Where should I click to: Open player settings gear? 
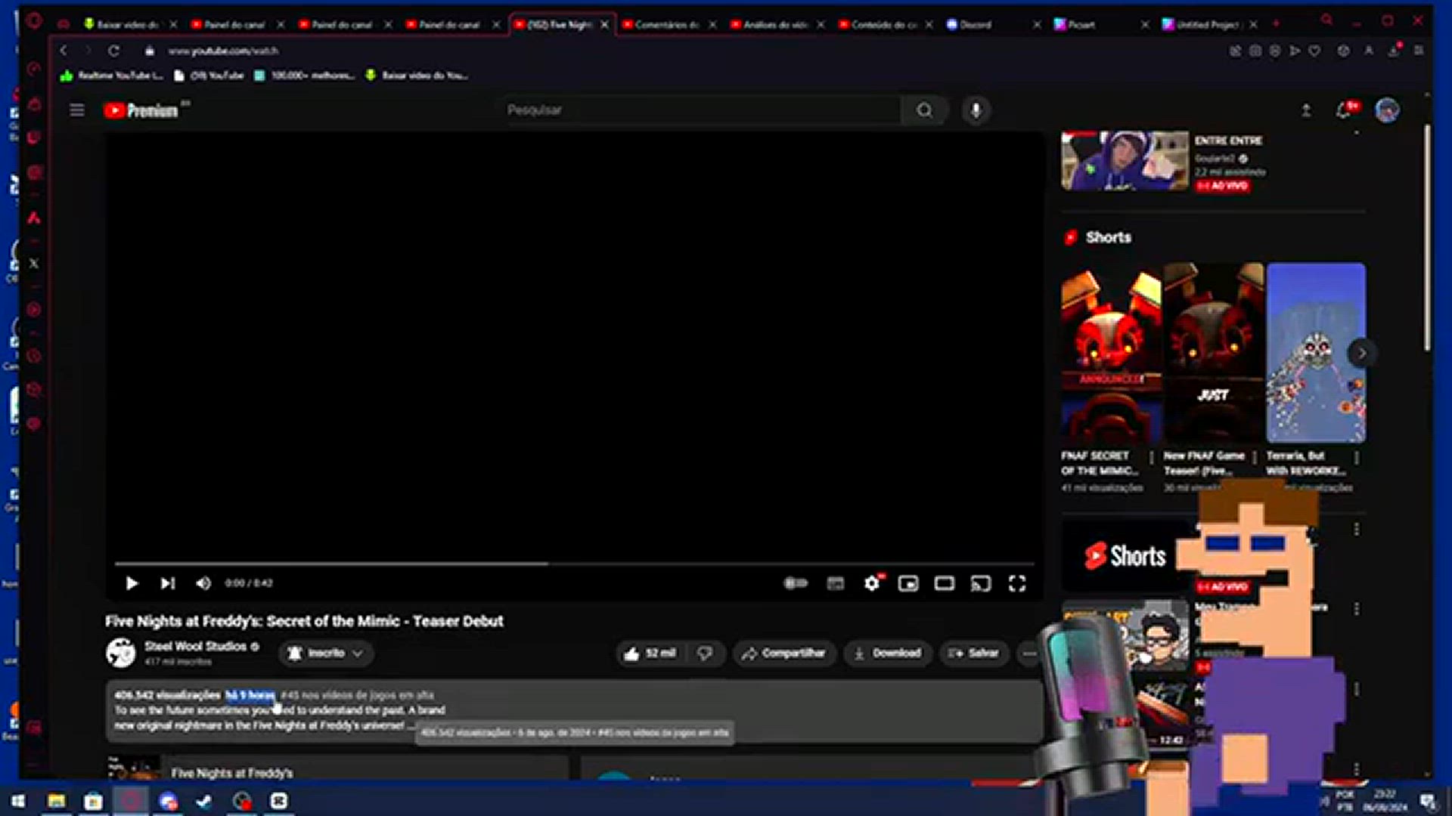872,583
